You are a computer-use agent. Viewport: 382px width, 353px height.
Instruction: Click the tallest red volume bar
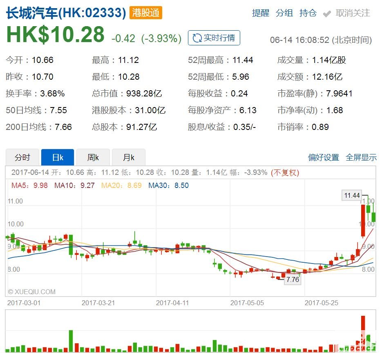pyautogui.click(x=363, y=333)
